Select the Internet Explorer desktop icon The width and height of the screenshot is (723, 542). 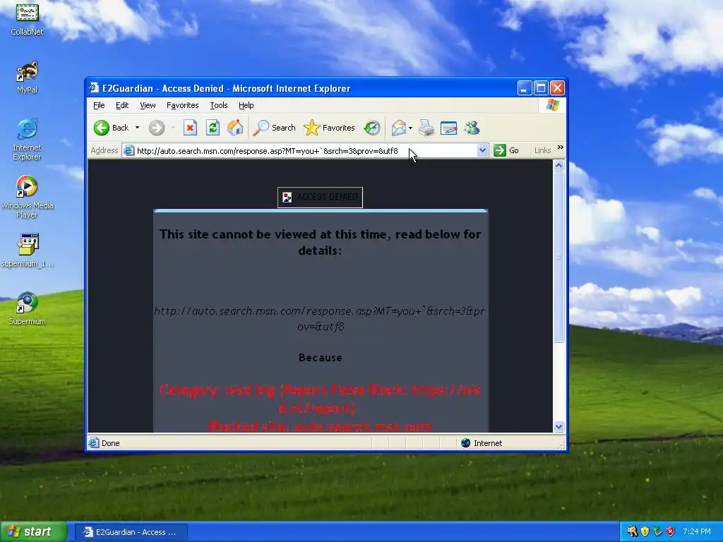click(28, 140)
